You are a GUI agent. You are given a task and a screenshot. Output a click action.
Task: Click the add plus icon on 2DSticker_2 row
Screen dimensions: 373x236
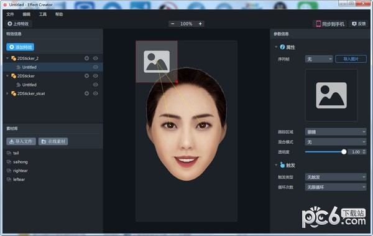point(86,58)
